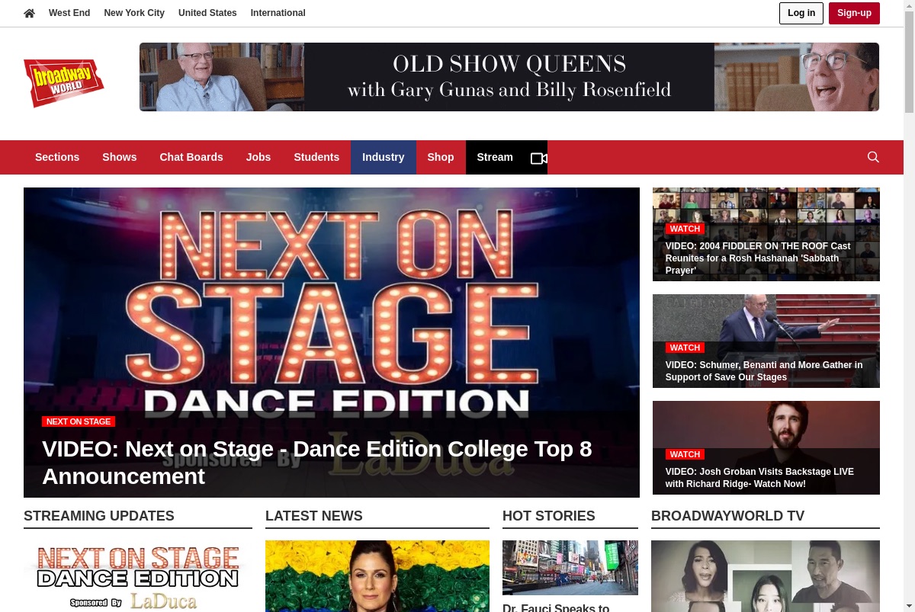The height and width of the screenshot is (612, 915).
Task: Open the Jobs menu item
Action: pyautogui.click(x=258, y=157)
